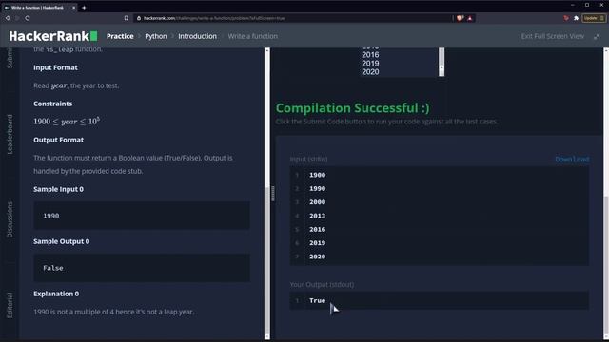
Task: Click False in Sample Output 0
Action: pyautogui.click(x=53, y=268)
